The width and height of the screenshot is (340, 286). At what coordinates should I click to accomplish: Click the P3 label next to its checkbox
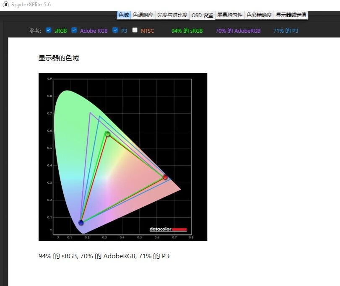pos(124,31)
